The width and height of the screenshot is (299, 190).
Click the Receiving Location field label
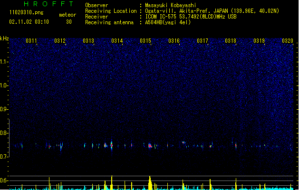pos(111,11)
